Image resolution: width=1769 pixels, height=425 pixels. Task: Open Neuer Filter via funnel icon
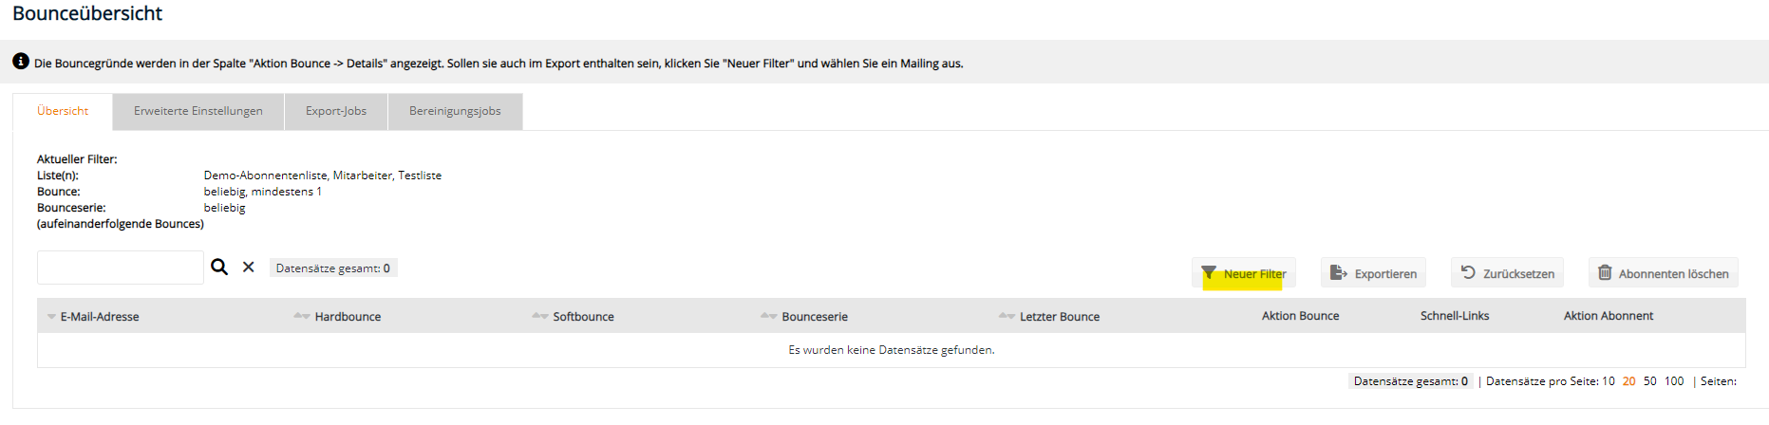pyautogui.click(x=1209, y=273)
